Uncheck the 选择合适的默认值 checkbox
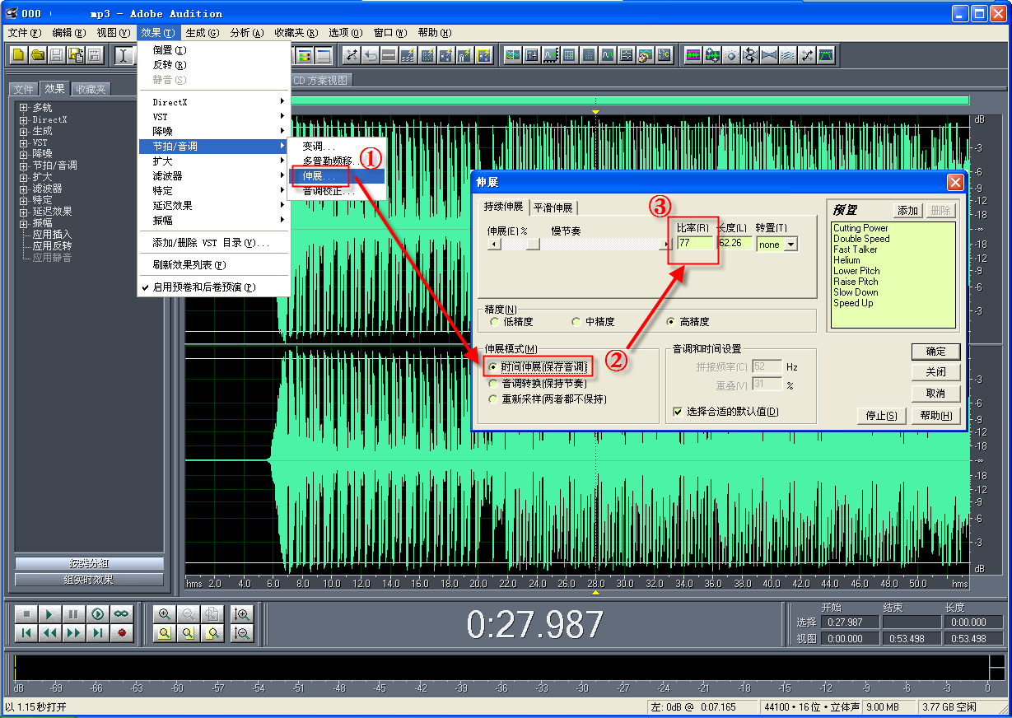 678,412
